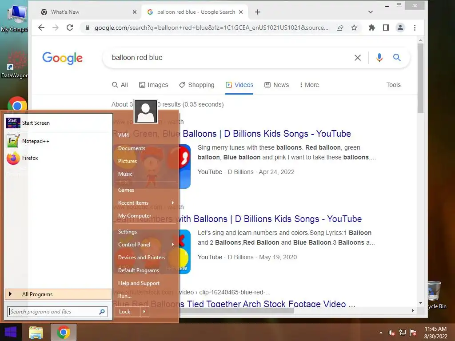The image size is (455, 341).
Task: Open the Windows Start button in taskbar
Action: pyautogui.click(x=11, y=332)
